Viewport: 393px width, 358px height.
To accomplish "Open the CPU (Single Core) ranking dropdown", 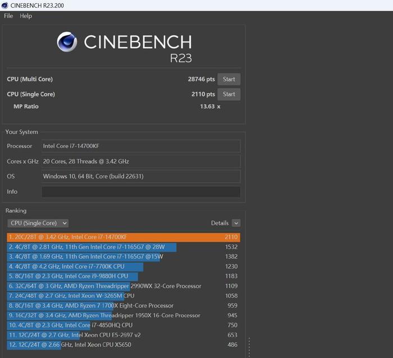I will (38, 223).
